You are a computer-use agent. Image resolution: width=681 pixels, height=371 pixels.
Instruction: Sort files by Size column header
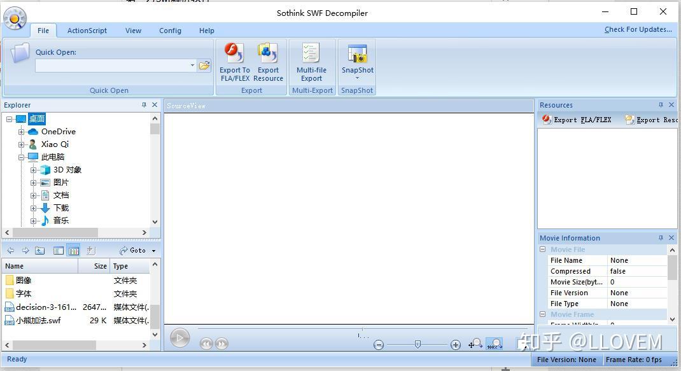click(x=94, y=266)
